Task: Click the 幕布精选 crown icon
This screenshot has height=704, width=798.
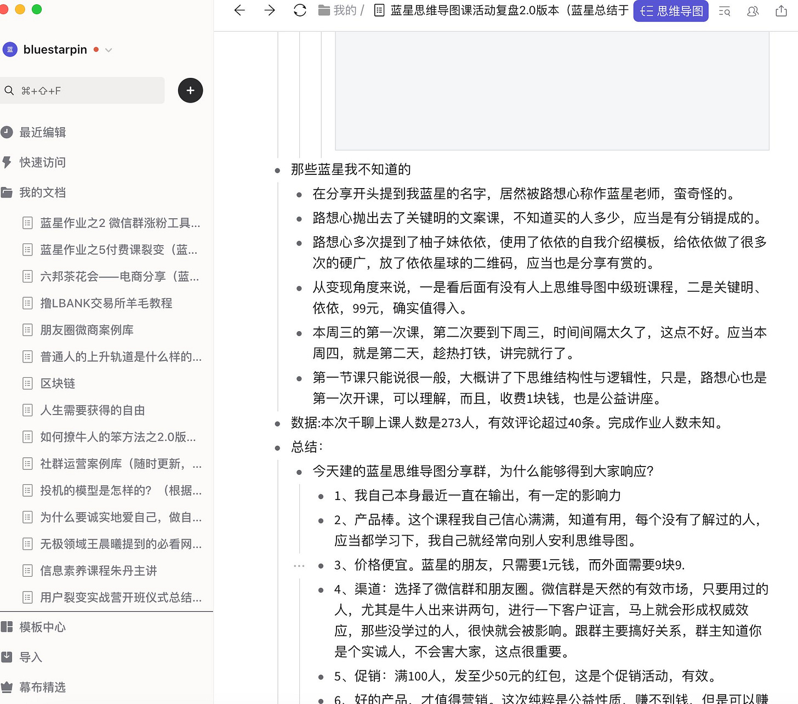Action: 7,687
